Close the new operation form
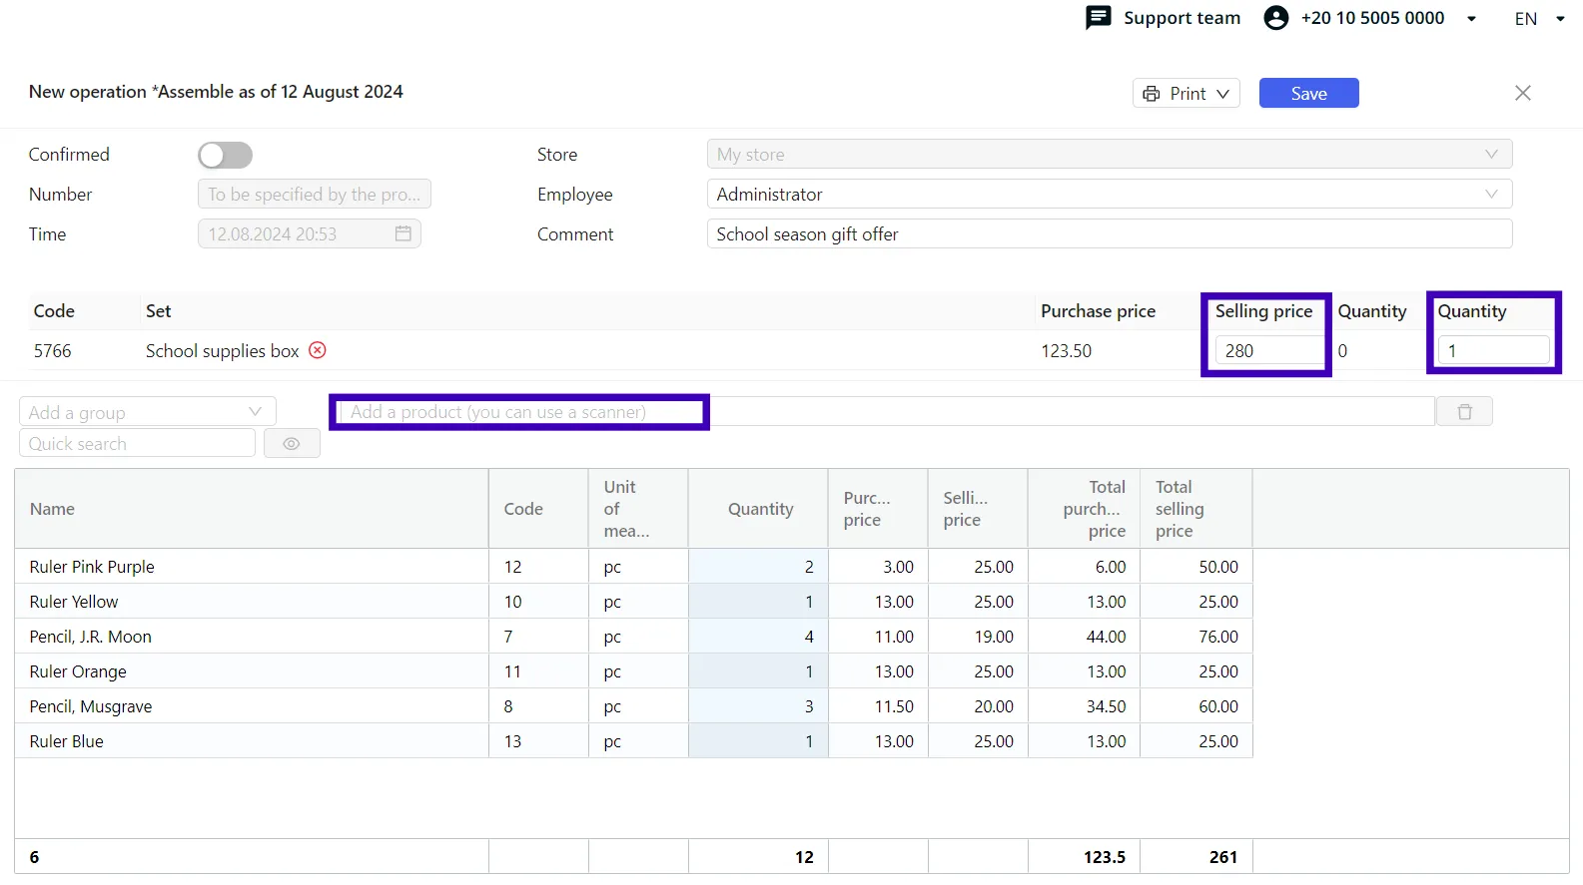This screenshot has height=885, width=1583. (x=1522, y=93)
